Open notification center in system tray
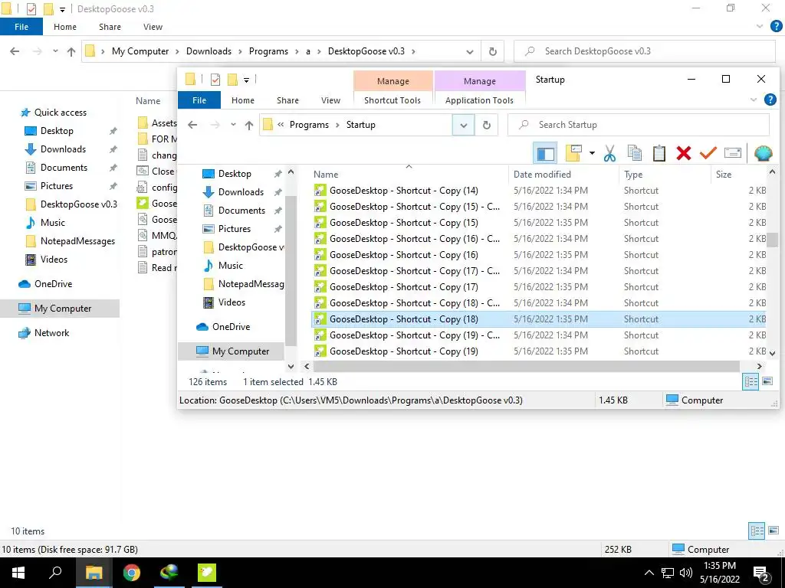 [761, 573]
